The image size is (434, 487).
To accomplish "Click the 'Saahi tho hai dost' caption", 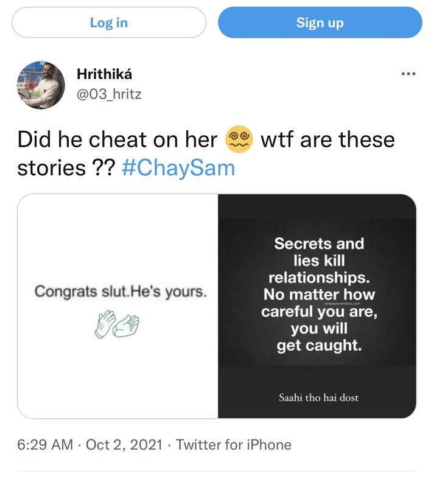I will click(x=318, y=398).
